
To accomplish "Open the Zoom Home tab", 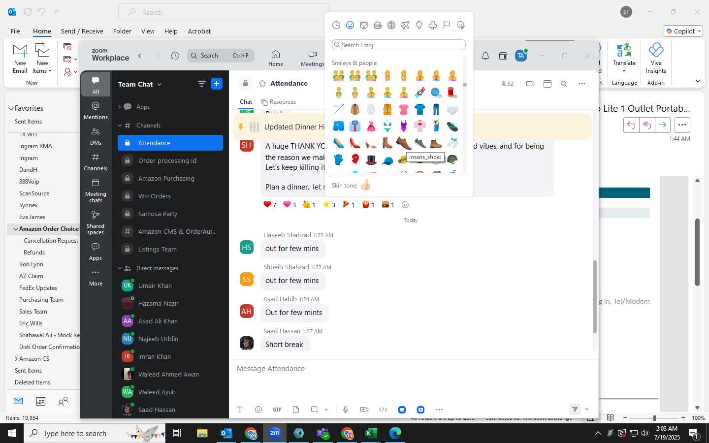I will click(x=276, y=58).
